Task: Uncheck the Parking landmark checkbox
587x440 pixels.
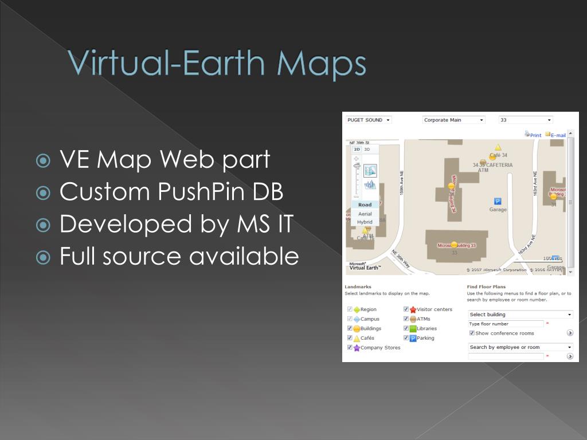Action: (406, 337)
